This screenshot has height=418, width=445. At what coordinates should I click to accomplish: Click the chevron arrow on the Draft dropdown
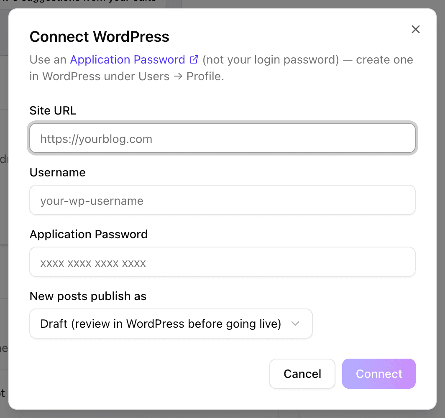coord(295,324)
